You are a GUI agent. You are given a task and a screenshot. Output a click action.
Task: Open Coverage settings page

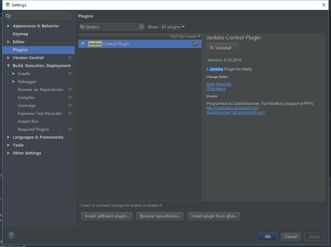[27, 106]
